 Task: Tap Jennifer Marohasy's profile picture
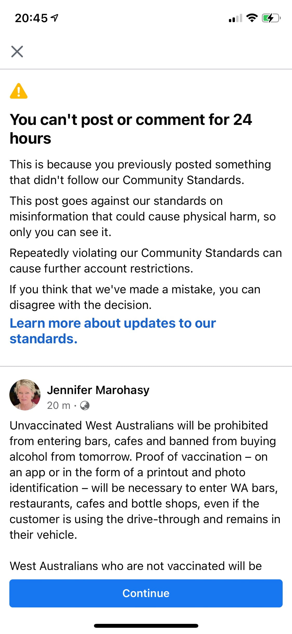(x=25, y=395)
